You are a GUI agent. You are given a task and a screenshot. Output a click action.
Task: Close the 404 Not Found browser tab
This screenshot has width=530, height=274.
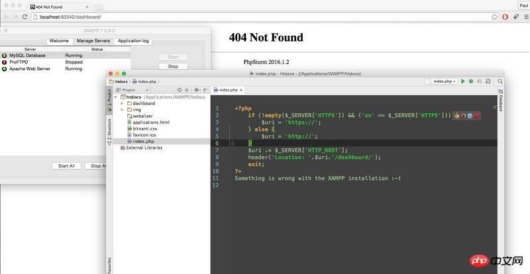tap(87, 7)
